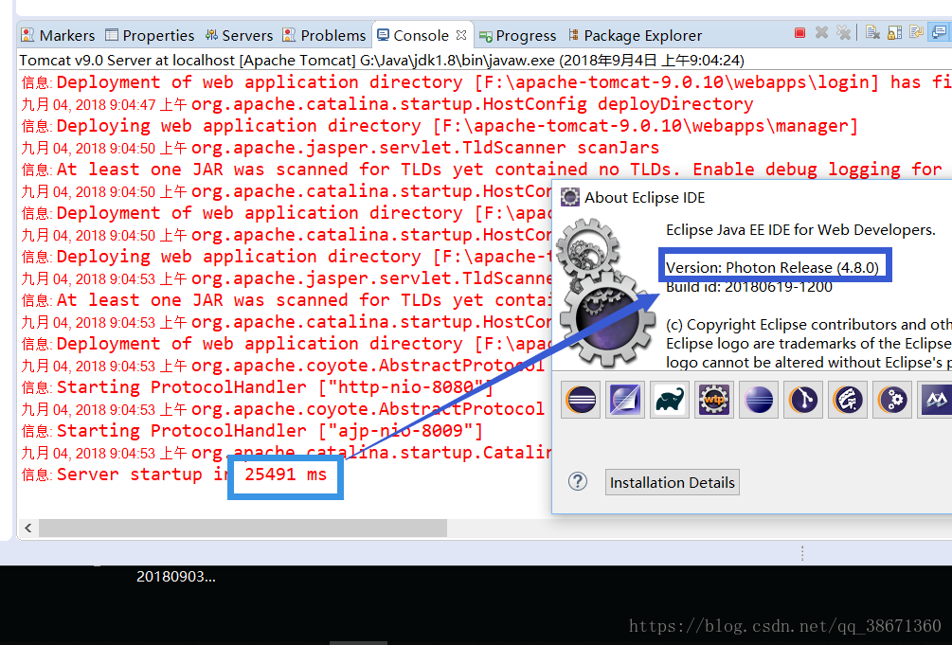Click the Tomcat v9.0 Server console title line
This screenshot has height=645, width=952.
(382, 61)
